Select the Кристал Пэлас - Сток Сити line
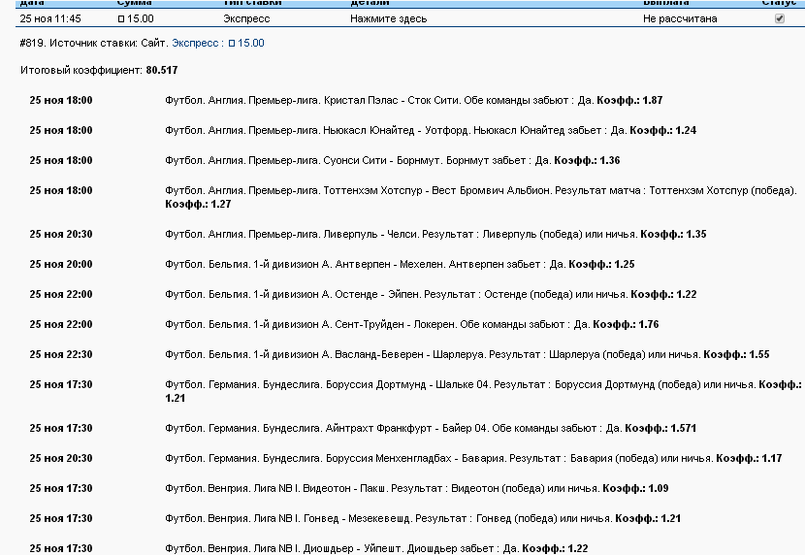 tap(414, 100)
